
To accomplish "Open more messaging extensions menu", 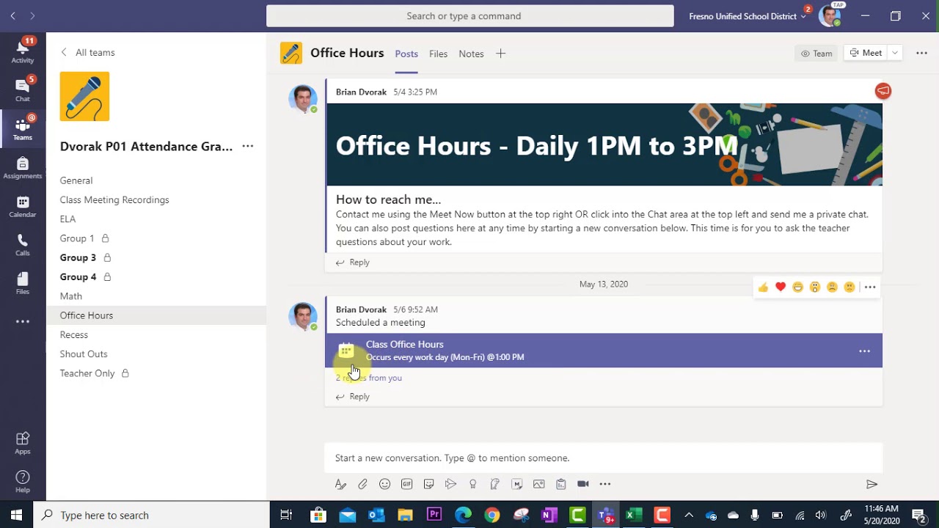I will tap(604, 484).
